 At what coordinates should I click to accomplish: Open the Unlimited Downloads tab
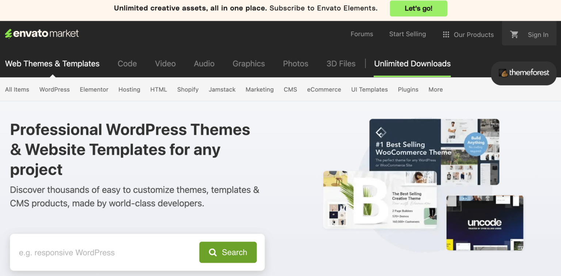412,64
